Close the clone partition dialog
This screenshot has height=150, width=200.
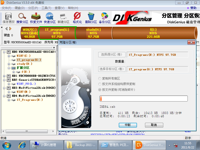[191, 42]
